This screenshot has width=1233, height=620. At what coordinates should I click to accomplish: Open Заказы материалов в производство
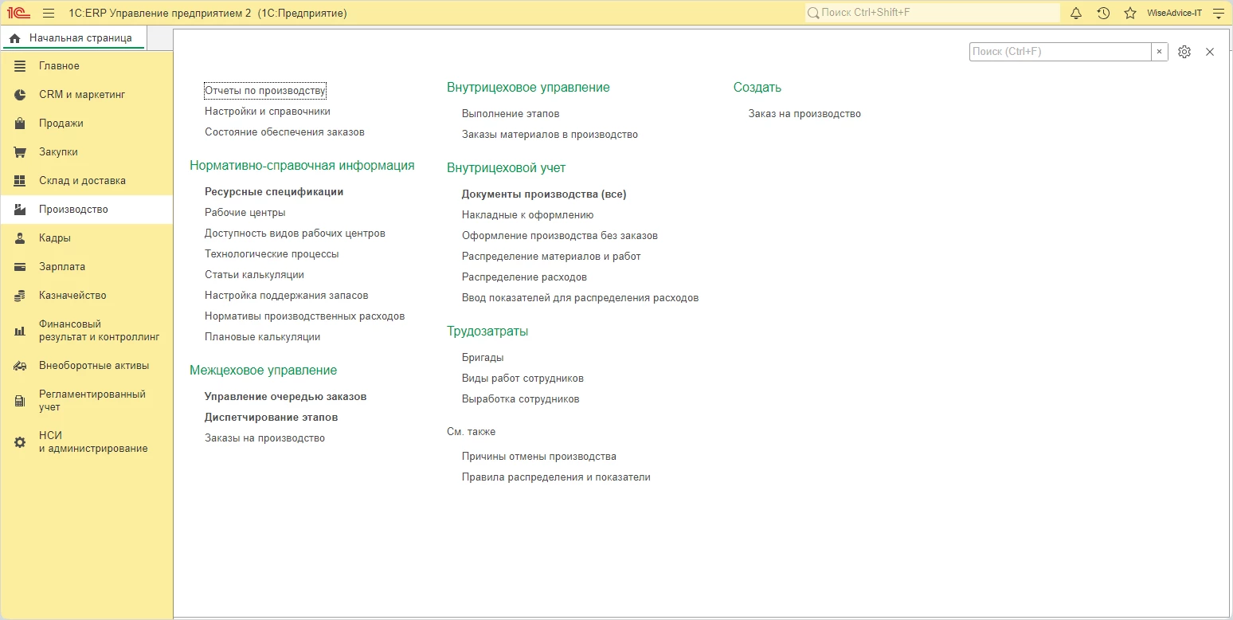click(550, 135)
